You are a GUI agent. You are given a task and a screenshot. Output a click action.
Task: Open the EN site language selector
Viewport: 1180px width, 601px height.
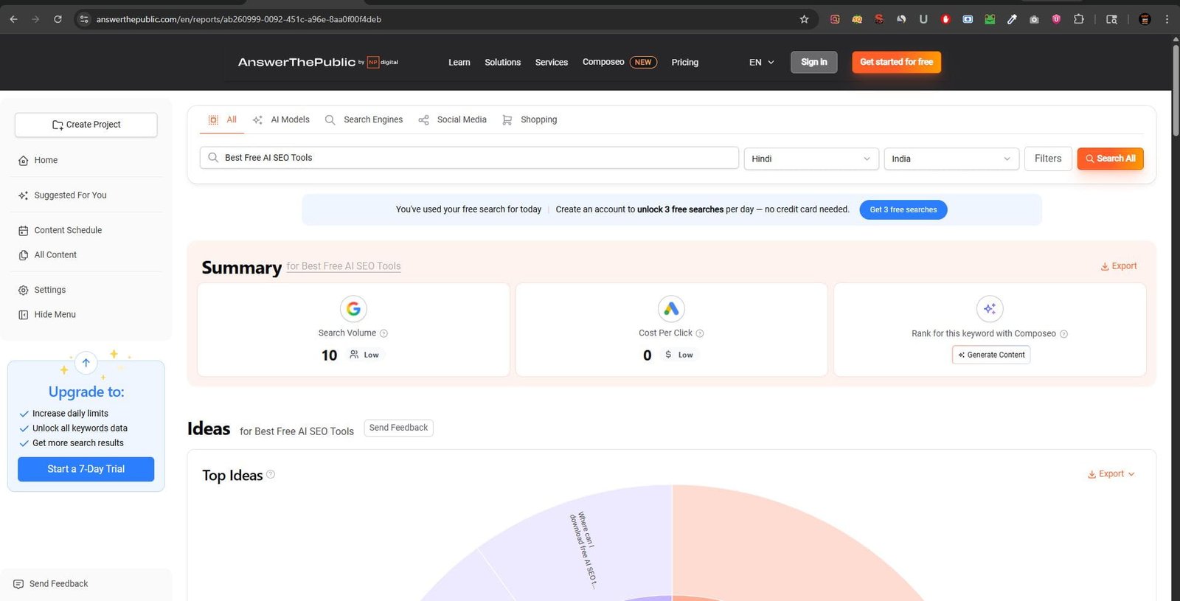point(762,62)
